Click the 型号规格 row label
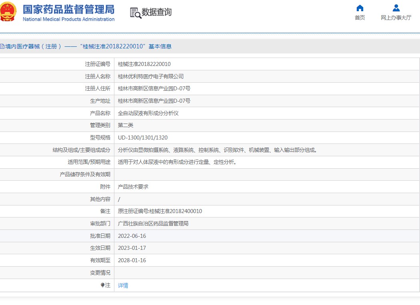420x305 pixels. [100, 138]
